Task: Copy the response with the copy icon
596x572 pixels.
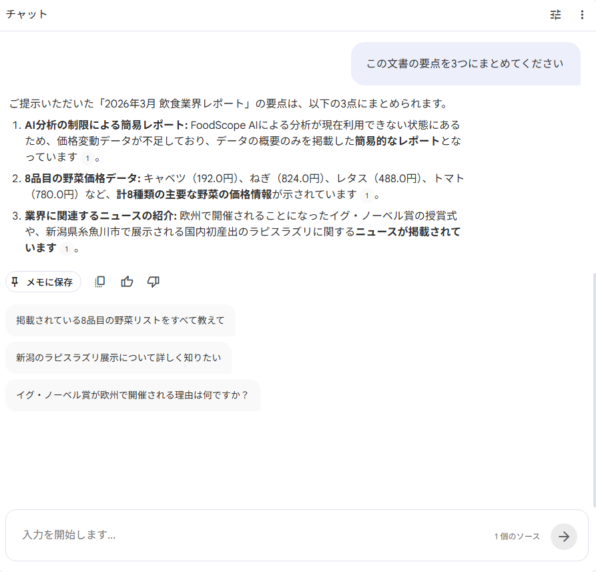Action: [99, 282]
